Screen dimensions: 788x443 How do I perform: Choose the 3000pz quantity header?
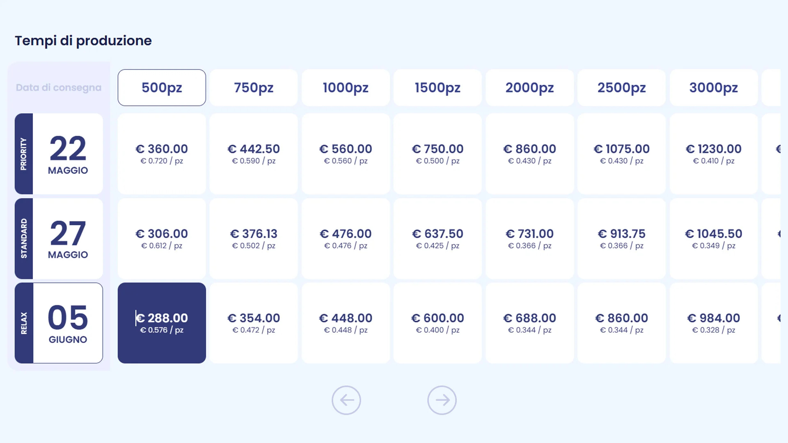(714, 87)
